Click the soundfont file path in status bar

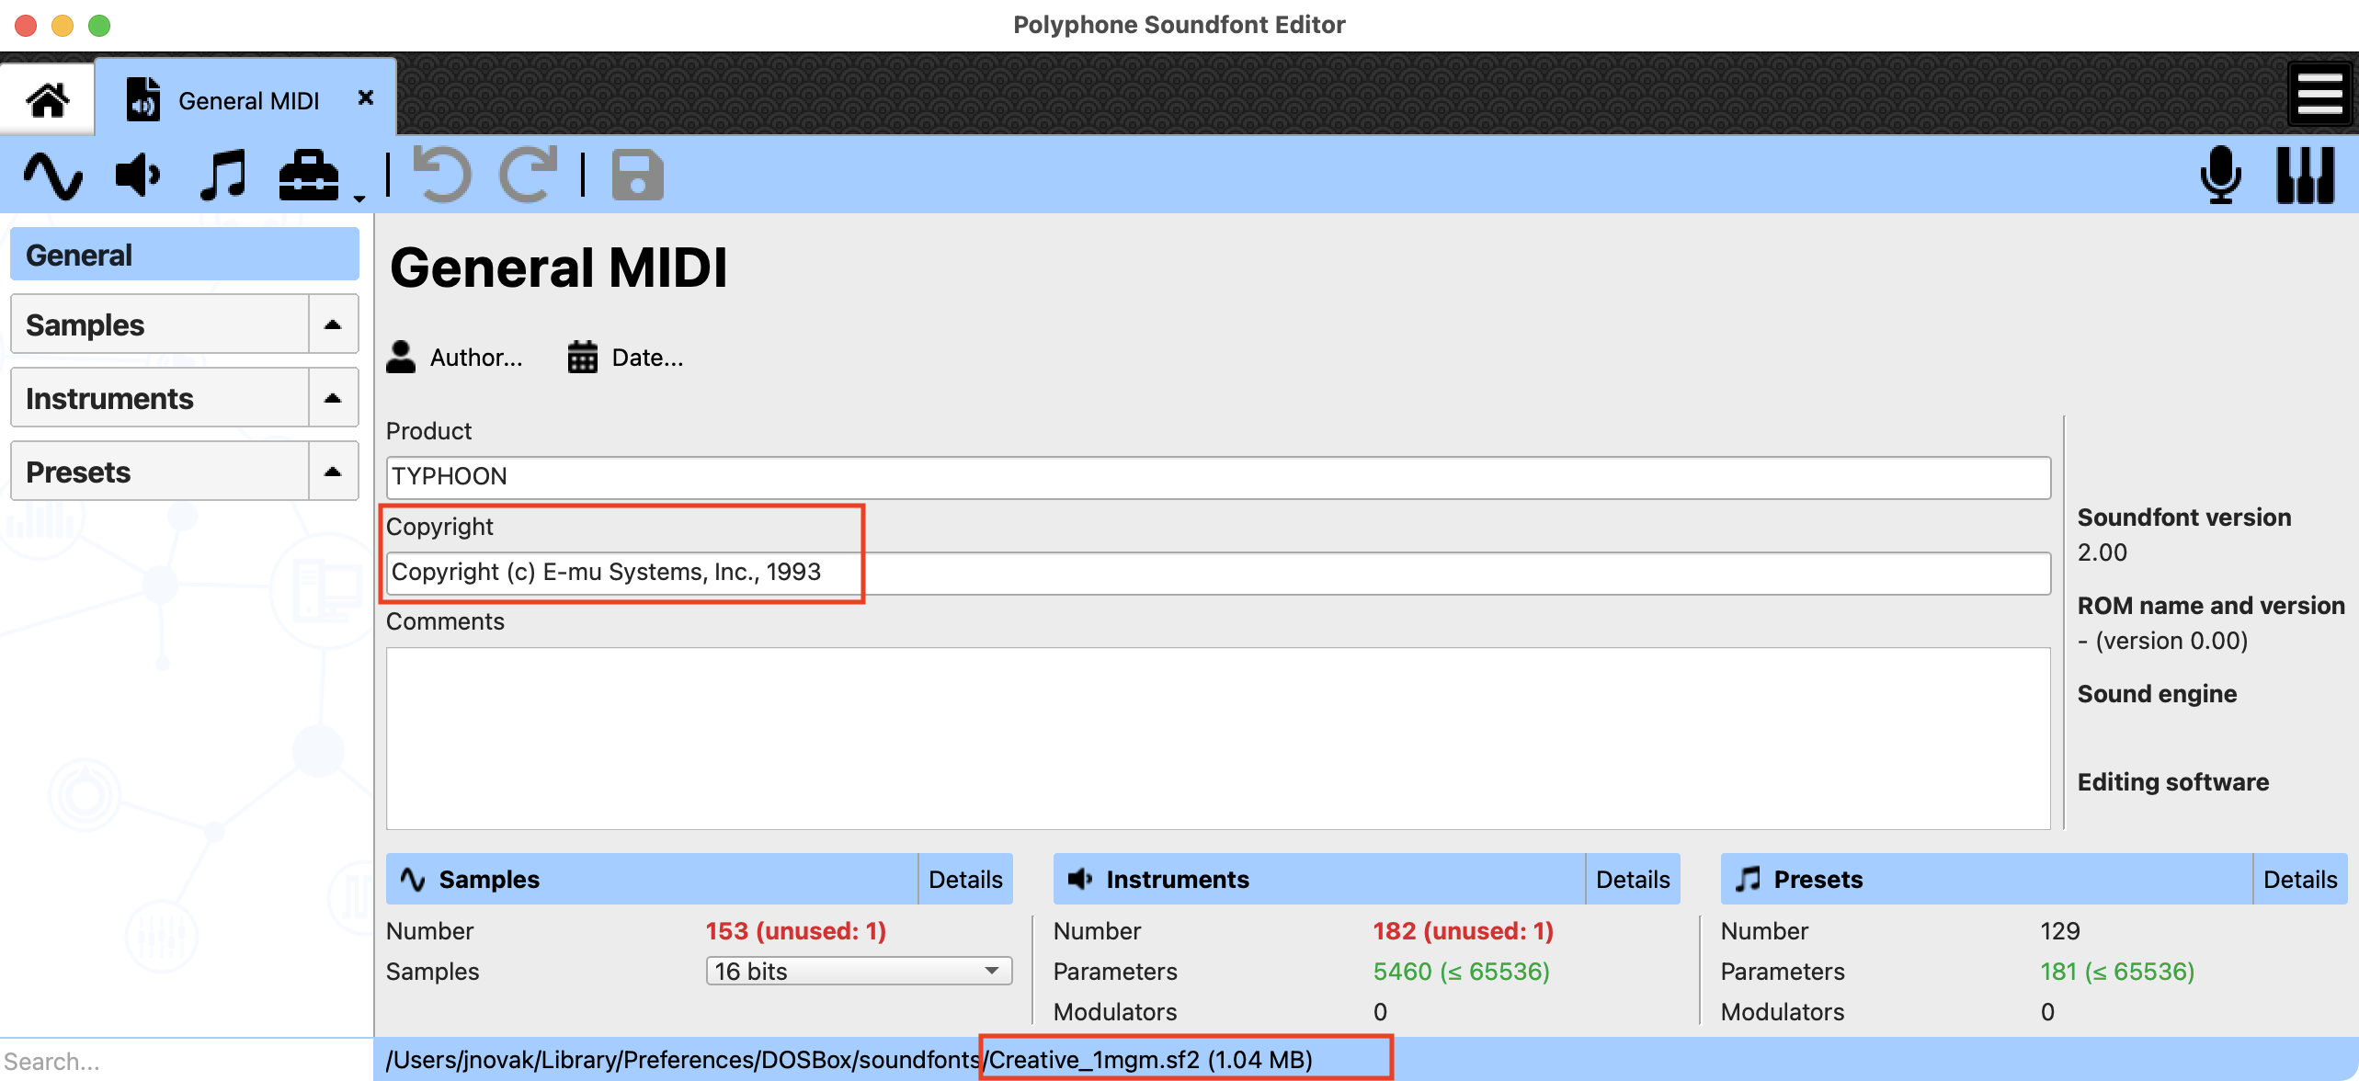coord(849,1060)
